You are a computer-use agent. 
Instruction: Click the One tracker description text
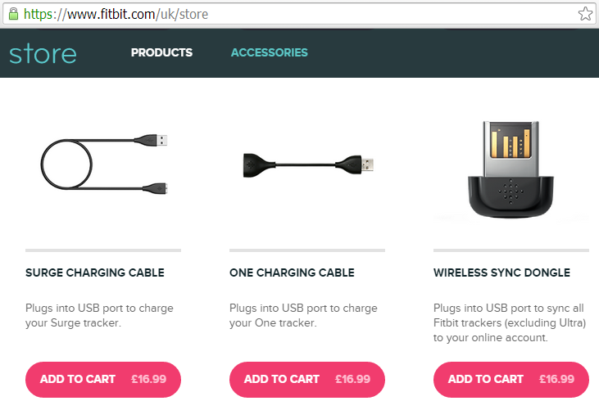tap(303, 315)
